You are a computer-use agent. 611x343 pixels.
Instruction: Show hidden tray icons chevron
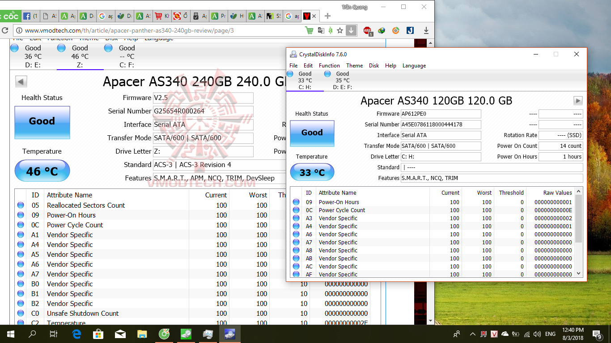tap(472, 334)
